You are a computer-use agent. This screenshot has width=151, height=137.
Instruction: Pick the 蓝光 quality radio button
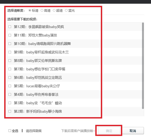[66, 10]
